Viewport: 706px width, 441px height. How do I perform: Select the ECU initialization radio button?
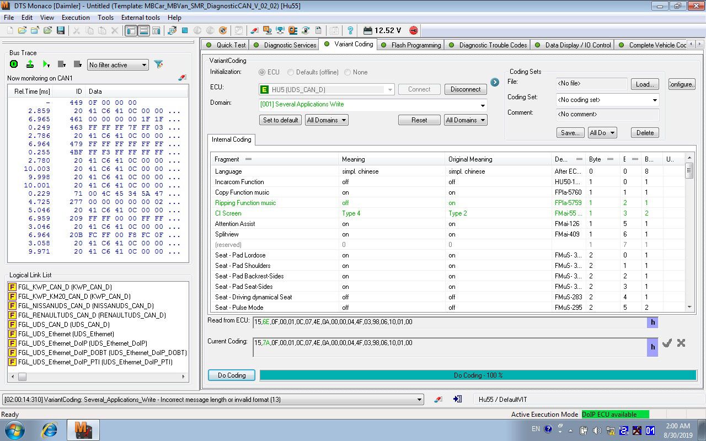pos(262,72)
